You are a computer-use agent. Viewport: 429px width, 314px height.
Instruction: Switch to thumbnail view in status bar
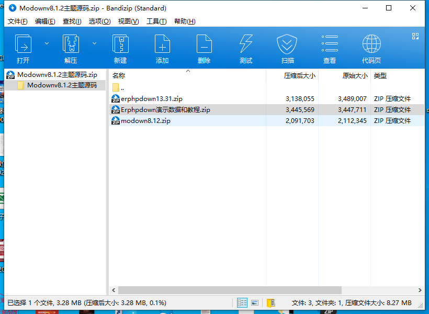pyautogui.click(x=255, y=303)
